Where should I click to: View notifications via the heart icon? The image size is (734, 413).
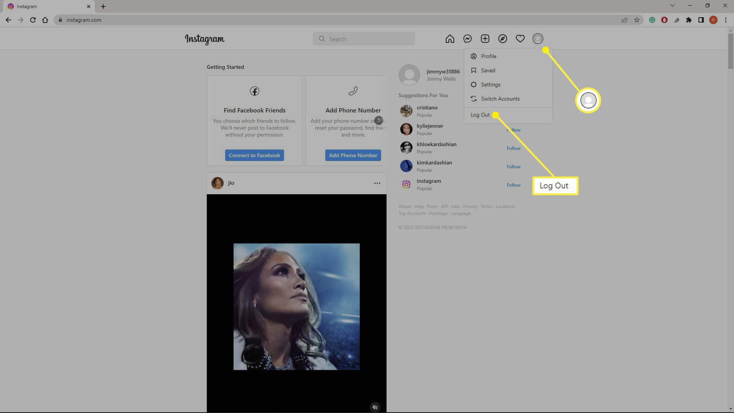click(520, 38)
